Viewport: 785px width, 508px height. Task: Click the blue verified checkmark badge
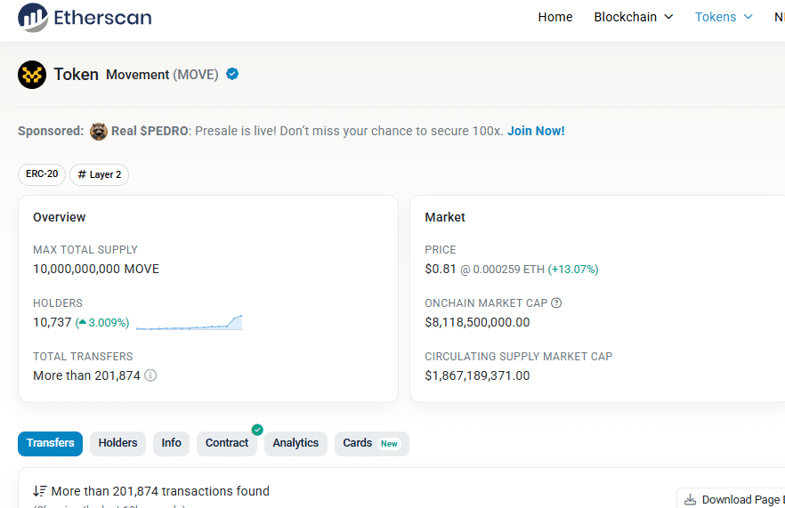tap(232, 74)
